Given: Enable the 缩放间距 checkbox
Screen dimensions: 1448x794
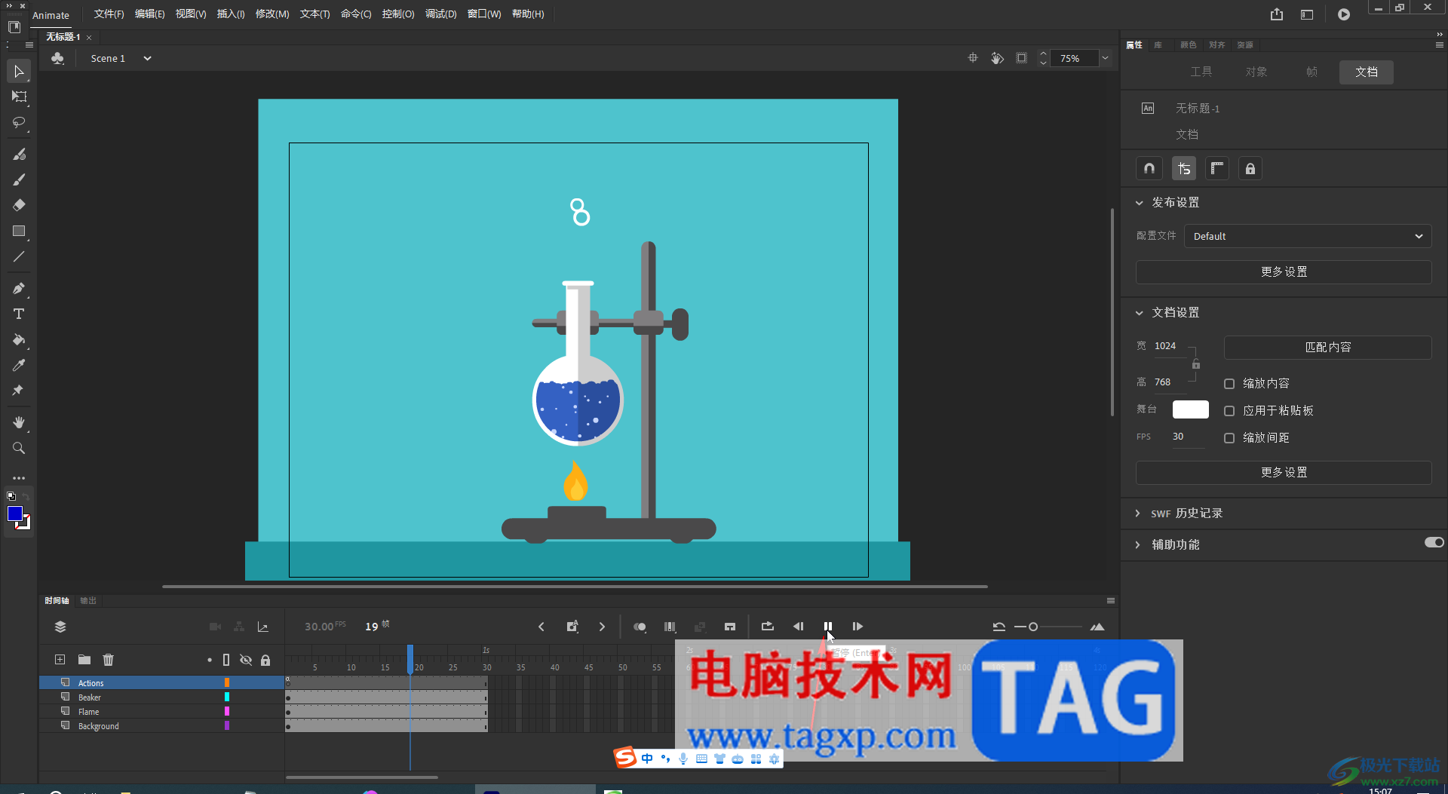Looking at the screenshot, I should [x=1229, y=438].
